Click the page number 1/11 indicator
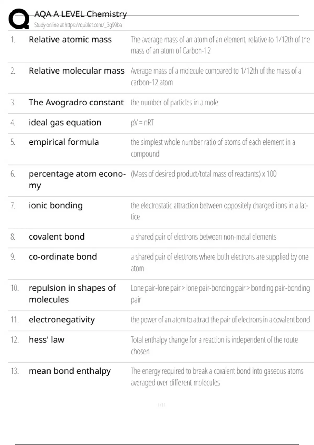The image size is (314, 445). (x=161, y=405)
